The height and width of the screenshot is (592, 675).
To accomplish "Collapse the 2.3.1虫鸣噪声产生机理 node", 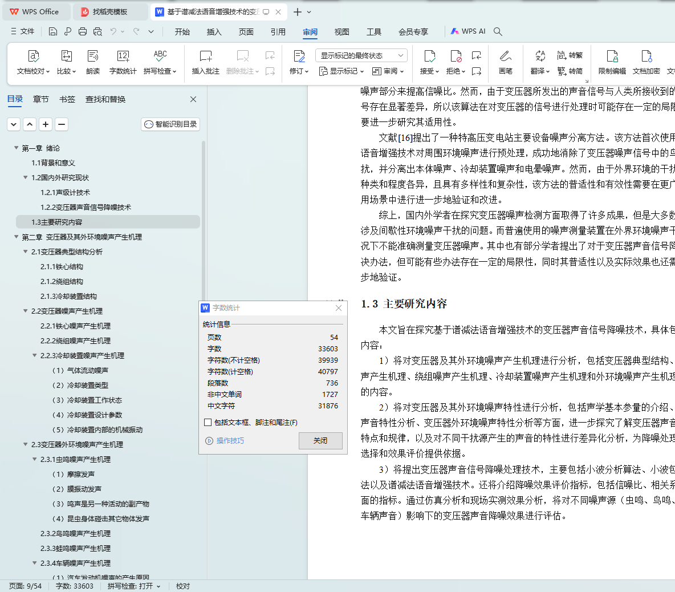I will coord(35,459).
